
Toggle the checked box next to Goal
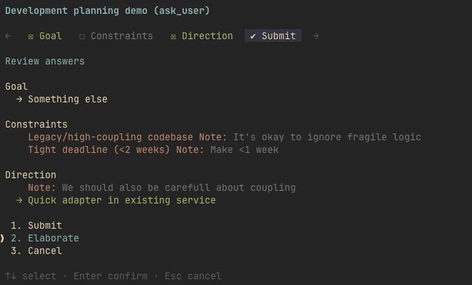[x=30, y=37]
